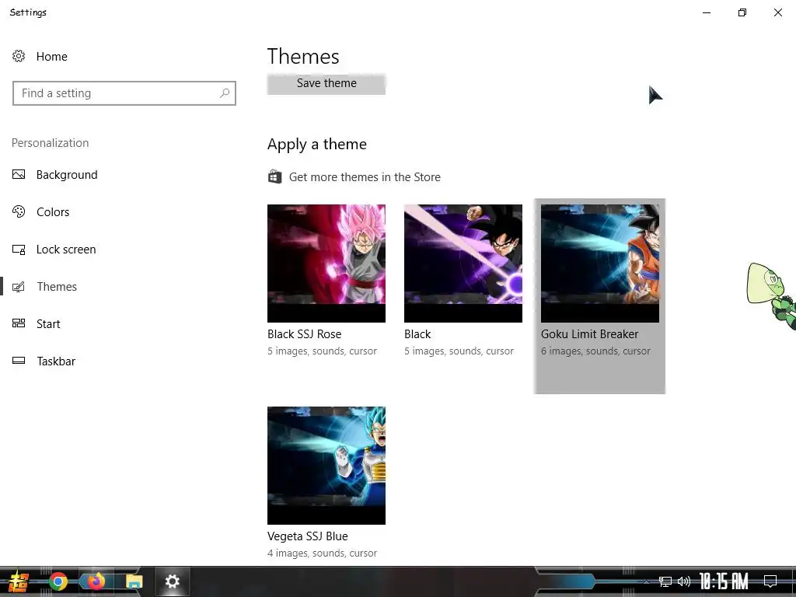Click the Taskbar icon in sidebar
796x597 pixels.
19,361
